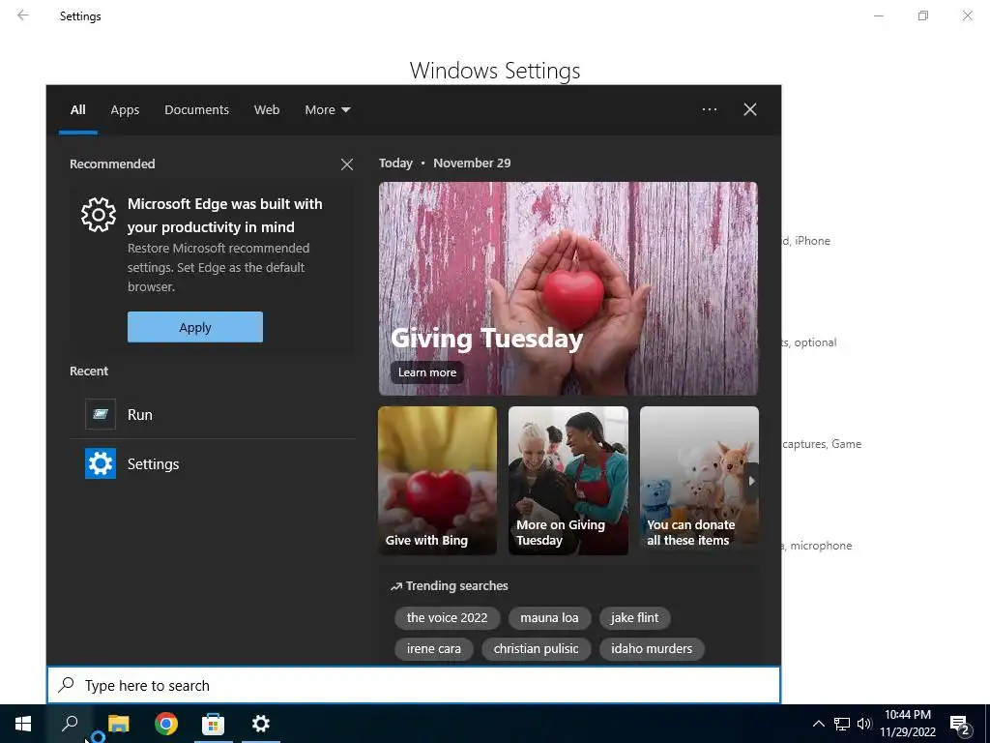Click Learn more on Giving Tuesday
990x743 pixels.
pos(426,372)
